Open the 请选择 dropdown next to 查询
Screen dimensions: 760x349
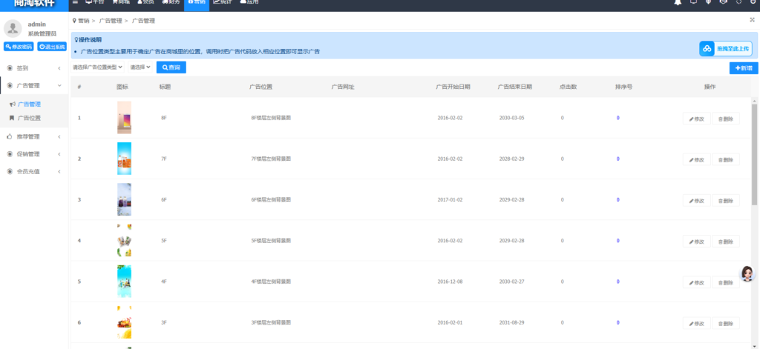[140, 67]
